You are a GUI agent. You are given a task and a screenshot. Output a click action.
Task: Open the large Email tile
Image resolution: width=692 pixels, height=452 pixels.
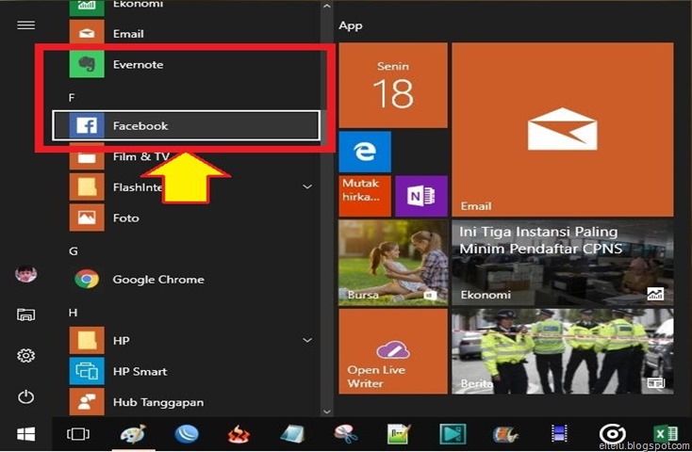563,129
